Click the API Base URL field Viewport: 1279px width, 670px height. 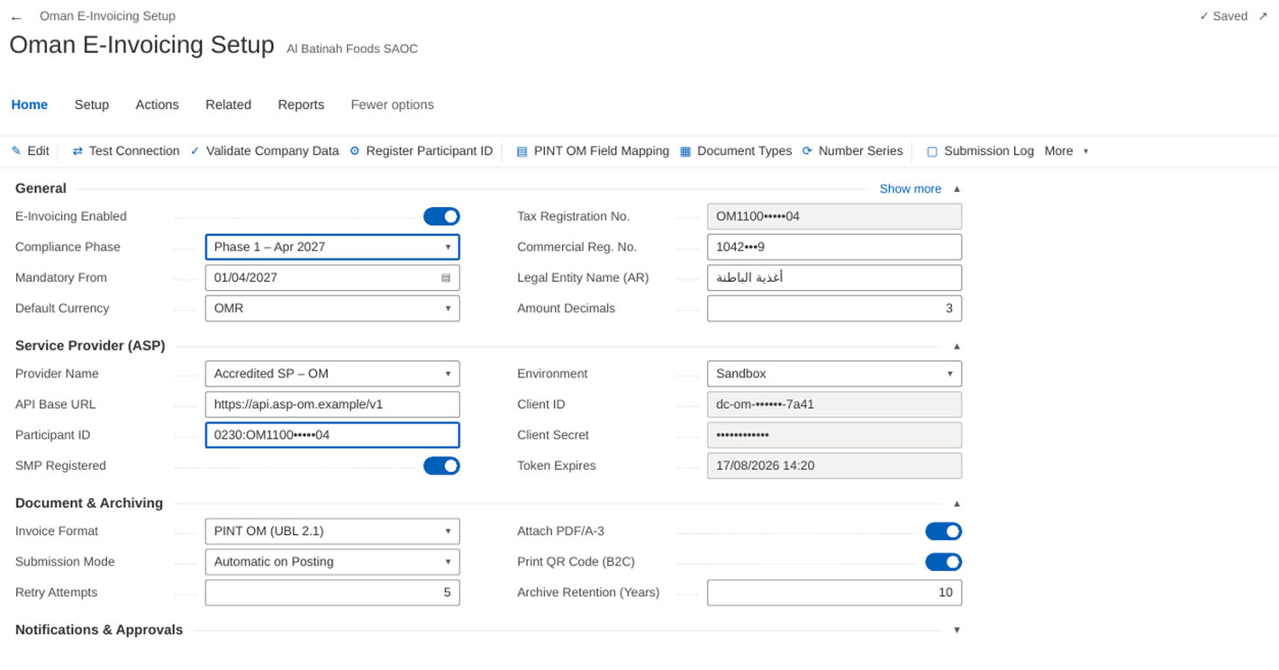pyautogui.click(x=332, y=404)
